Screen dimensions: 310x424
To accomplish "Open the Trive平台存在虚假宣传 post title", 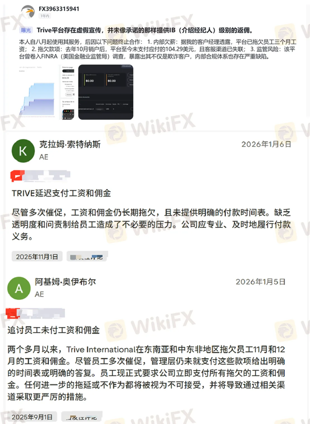I will click(145, 30).
